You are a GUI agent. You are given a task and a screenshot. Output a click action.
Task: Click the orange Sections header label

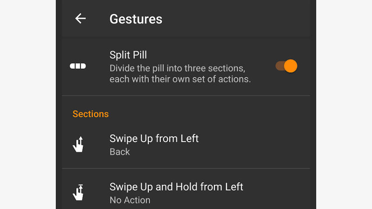[90, 114]
